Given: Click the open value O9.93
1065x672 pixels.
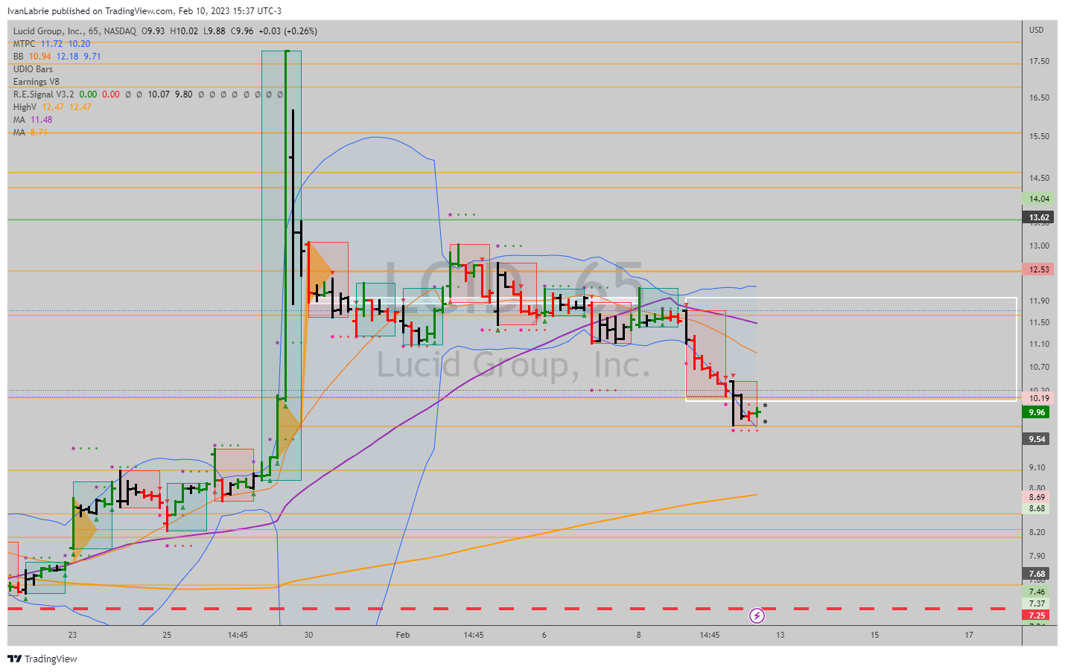Looking at the screenshot, I should click(x=153, y=31).
